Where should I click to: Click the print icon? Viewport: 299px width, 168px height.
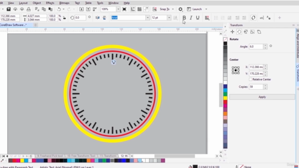coord(28,9)
